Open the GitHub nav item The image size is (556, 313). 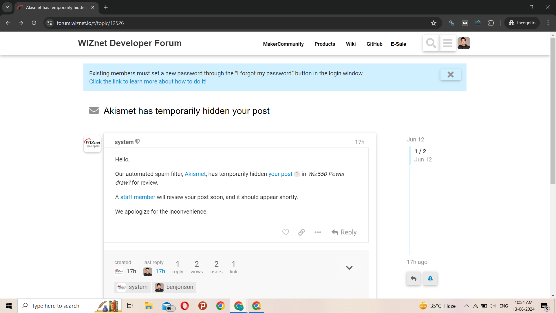[x=374, y=44]
